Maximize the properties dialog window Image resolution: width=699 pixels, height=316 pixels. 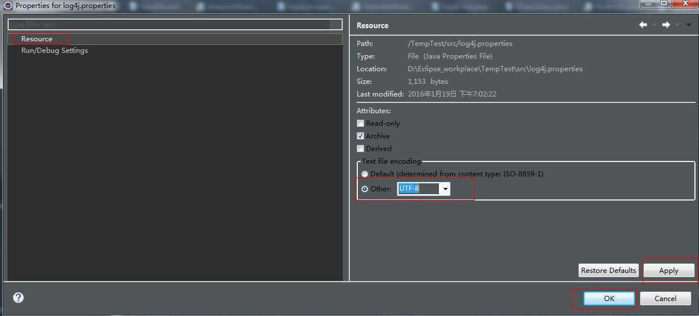(x=663, y=3)
